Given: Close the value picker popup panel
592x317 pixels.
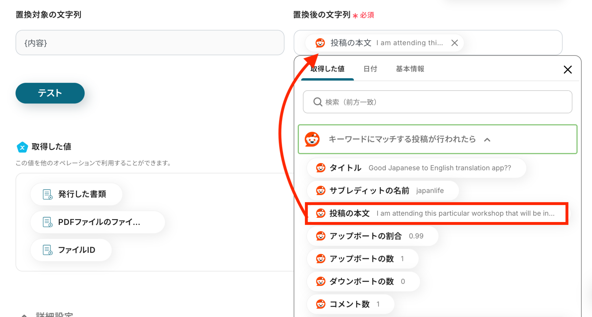Looking at the screenshot, I should pos(567,70).
